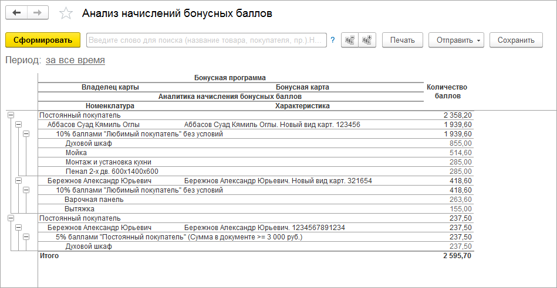Collapse Бережнов group with card 321654
This screenshot has height=288, width=557.
pyautogui.click(x=18, y=181)
